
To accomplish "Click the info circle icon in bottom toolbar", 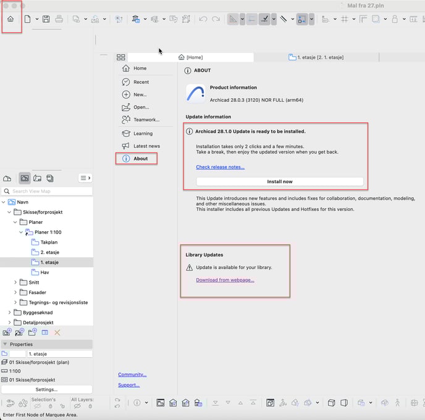I will pyautogui.click(x=137, y=403).
